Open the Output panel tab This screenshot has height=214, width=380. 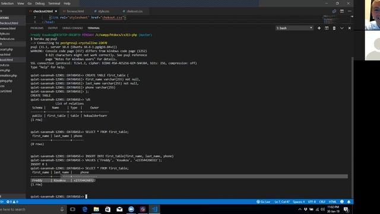click(53, 28)
